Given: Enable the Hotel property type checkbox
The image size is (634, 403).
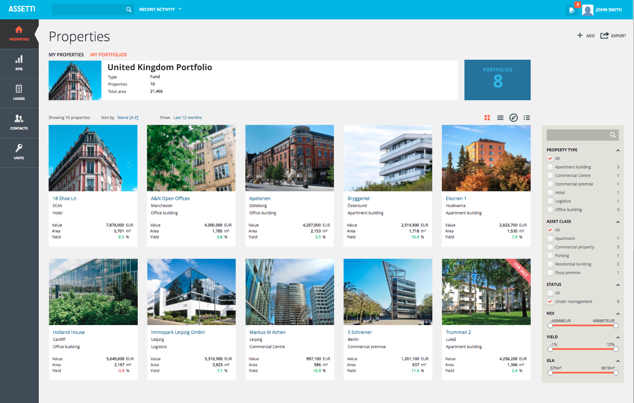Looking at the screenshot, I should tap(550, 193).
